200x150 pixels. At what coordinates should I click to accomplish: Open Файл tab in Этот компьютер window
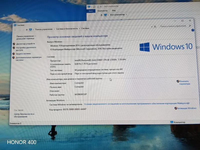click(x=91, y=11)
